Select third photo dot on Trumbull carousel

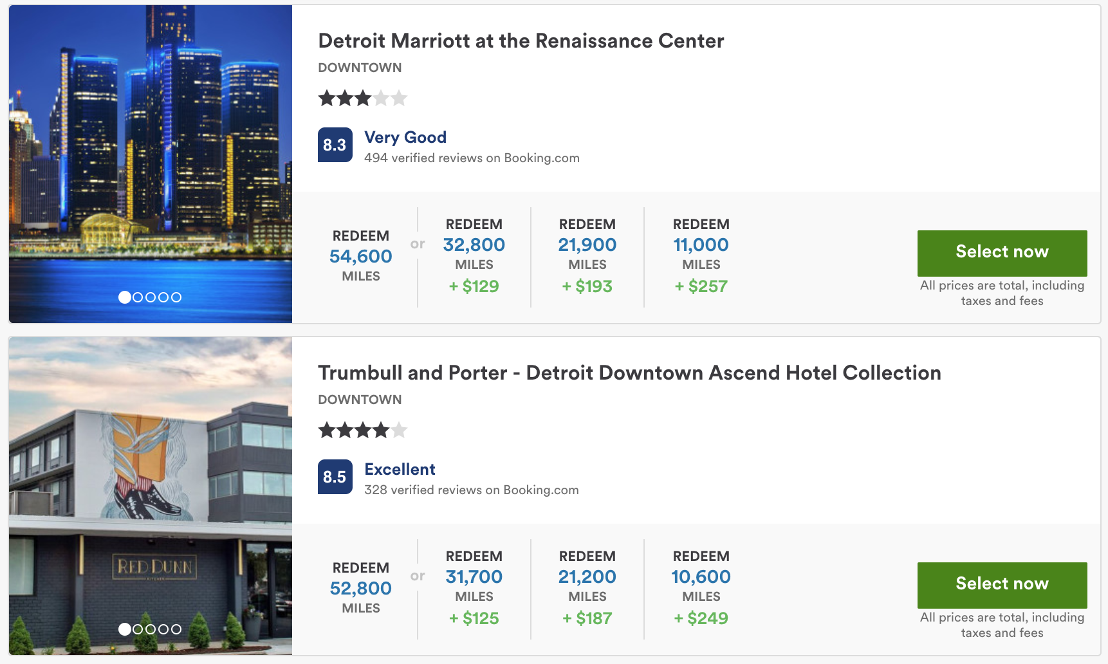[x=151, y=629]
